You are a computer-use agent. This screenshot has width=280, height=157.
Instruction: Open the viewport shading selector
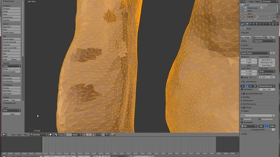coord(51,135)
